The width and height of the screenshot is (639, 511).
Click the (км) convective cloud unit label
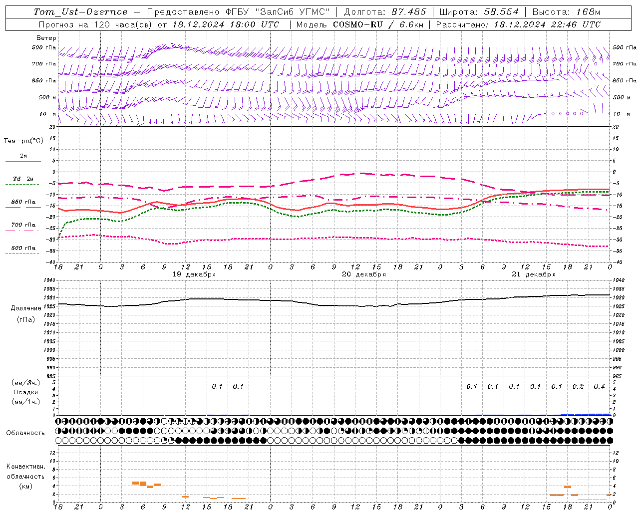(x=25, y=486)
